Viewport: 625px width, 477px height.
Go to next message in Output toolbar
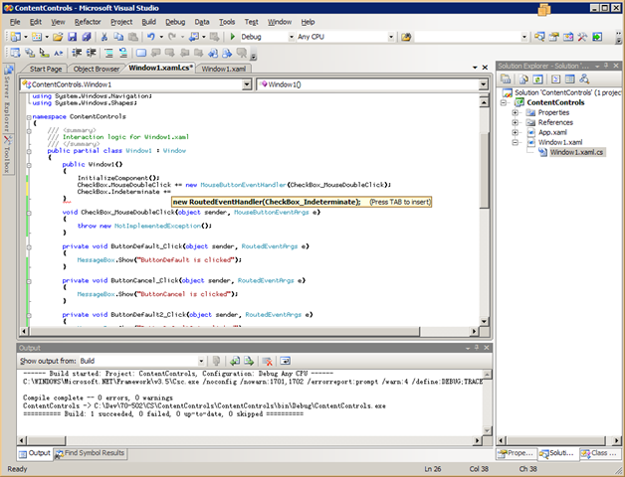click(249, 361)
